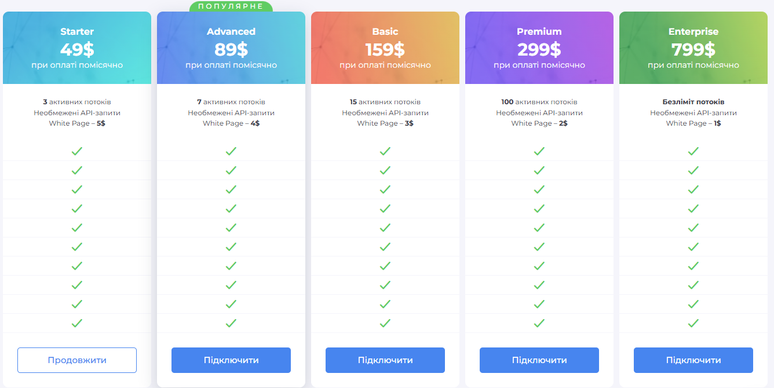Click Підключити under the Advanced plan
The height and width of the screenshot is (388, 774).
(231, 360)
